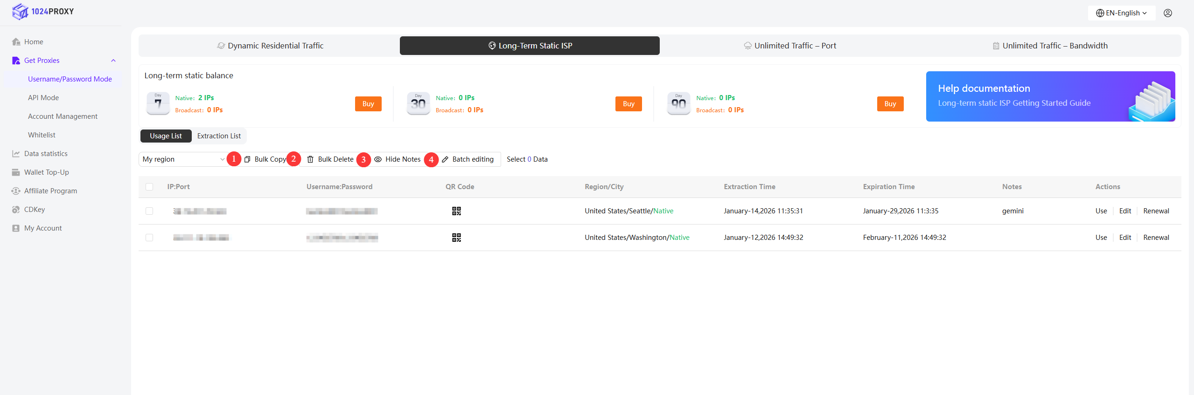Viewport: 1194px width, 395px height.
Task: Open the EN-English language selector
Action: tap(1121, 13)
